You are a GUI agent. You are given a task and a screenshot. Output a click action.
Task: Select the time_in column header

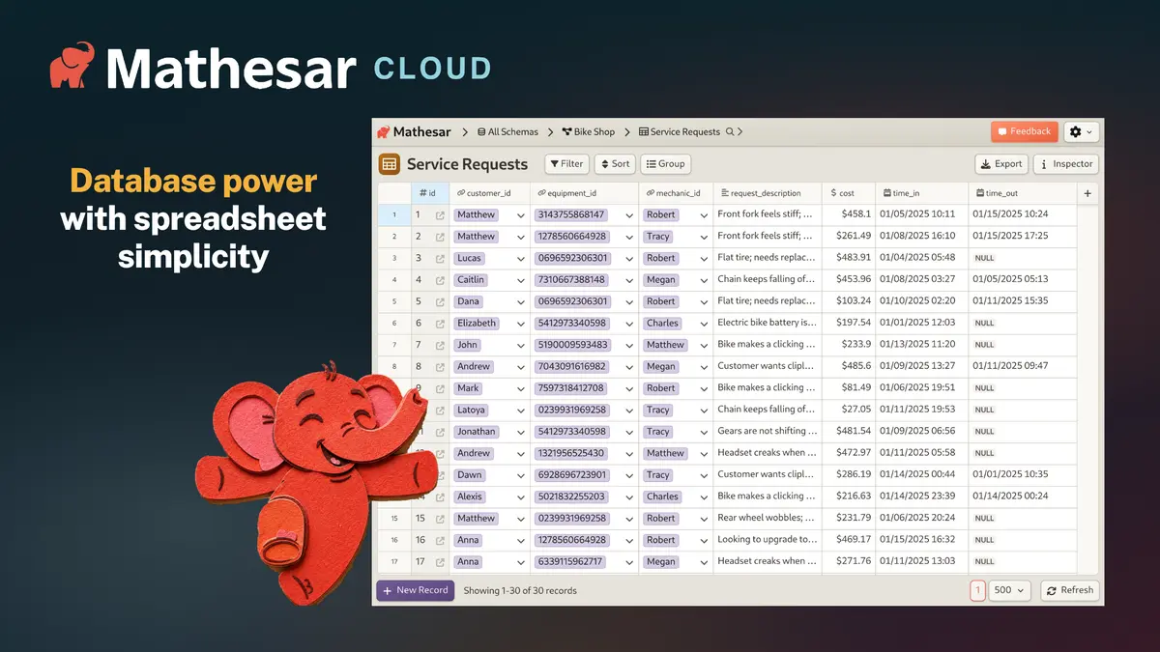921,193
